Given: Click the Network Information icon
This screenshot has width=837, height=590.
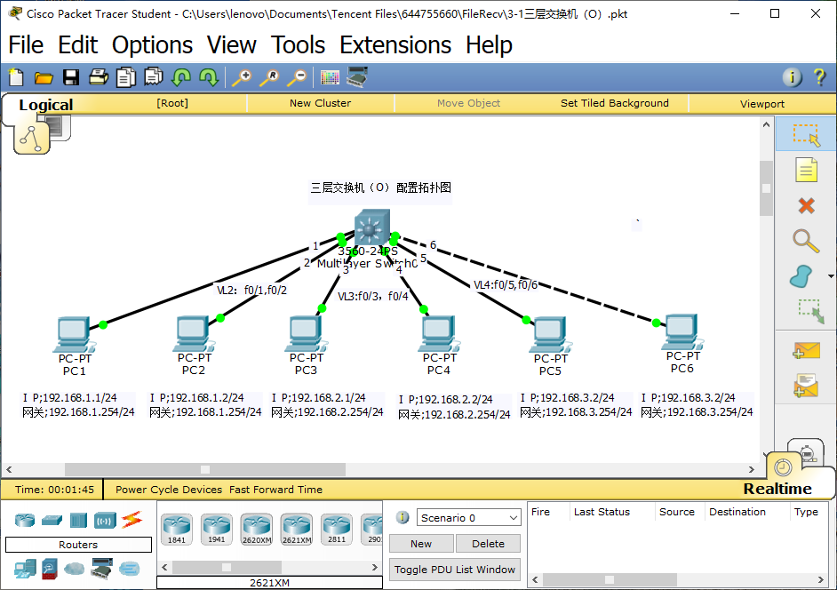Looking at the screenshot, I should [793, 77].
